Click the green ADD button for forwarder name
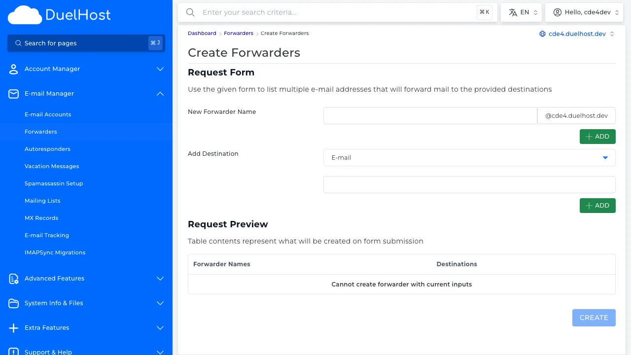Image resolution: width=631 pixels, height=355 pixels. [597, 136]
